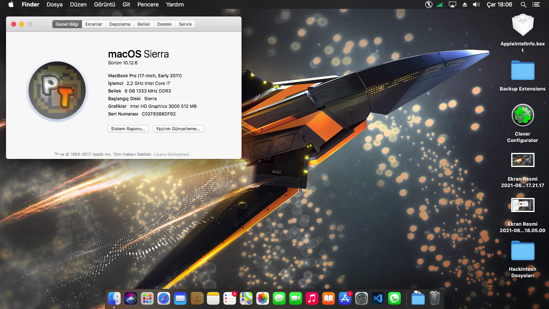Click the Çar 18:06 clock
The height and width of the screenshot is (309, 549).
[x=500, y=4]
